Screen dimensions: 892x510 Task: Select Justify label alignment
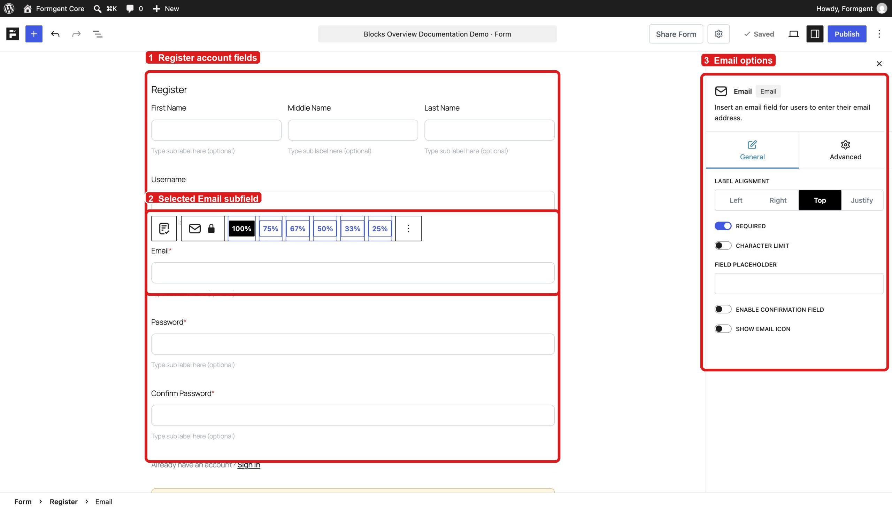pos(862,200)
